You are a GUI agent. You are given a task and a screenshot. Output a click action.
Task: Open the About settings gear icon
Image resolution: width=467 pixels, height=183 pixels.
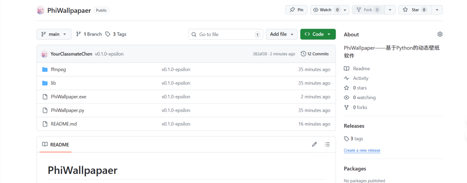coord(440,34)
